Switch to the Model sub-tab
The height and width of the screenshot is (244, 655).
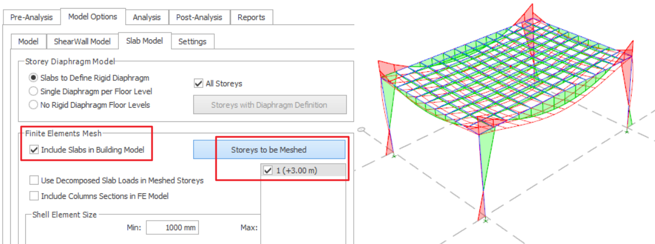[28, 42]
